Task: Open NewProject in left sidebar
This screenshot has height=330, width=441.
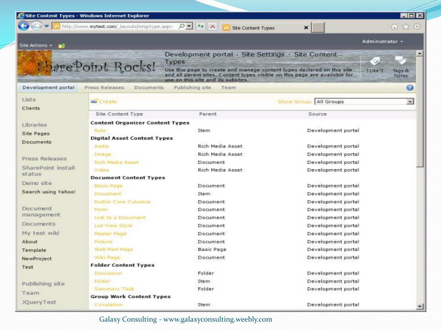Action: (37, 259)
